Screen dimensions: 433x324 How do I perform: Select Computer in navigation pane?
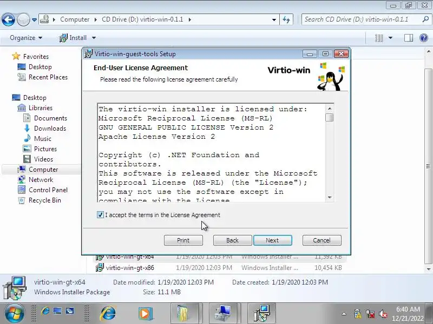tap(43, 170)
